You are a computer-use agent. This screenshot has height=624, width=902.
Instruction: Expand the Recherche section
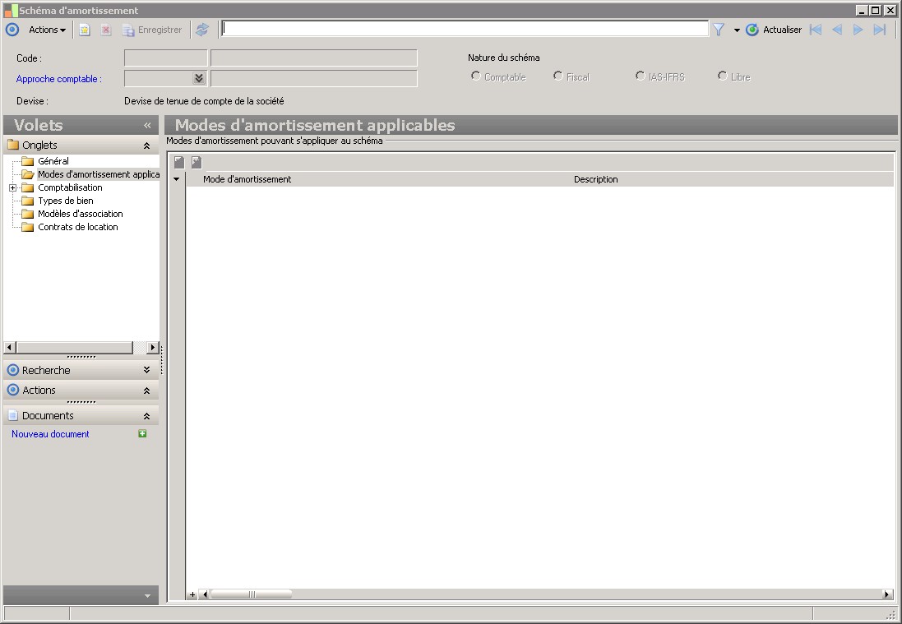146,370
